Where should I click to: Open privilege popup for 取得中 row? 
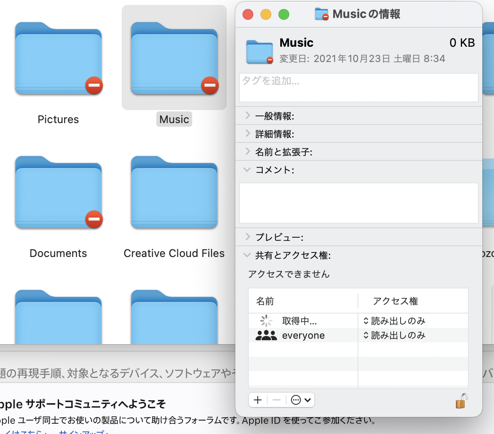click(x=394, y=321)
